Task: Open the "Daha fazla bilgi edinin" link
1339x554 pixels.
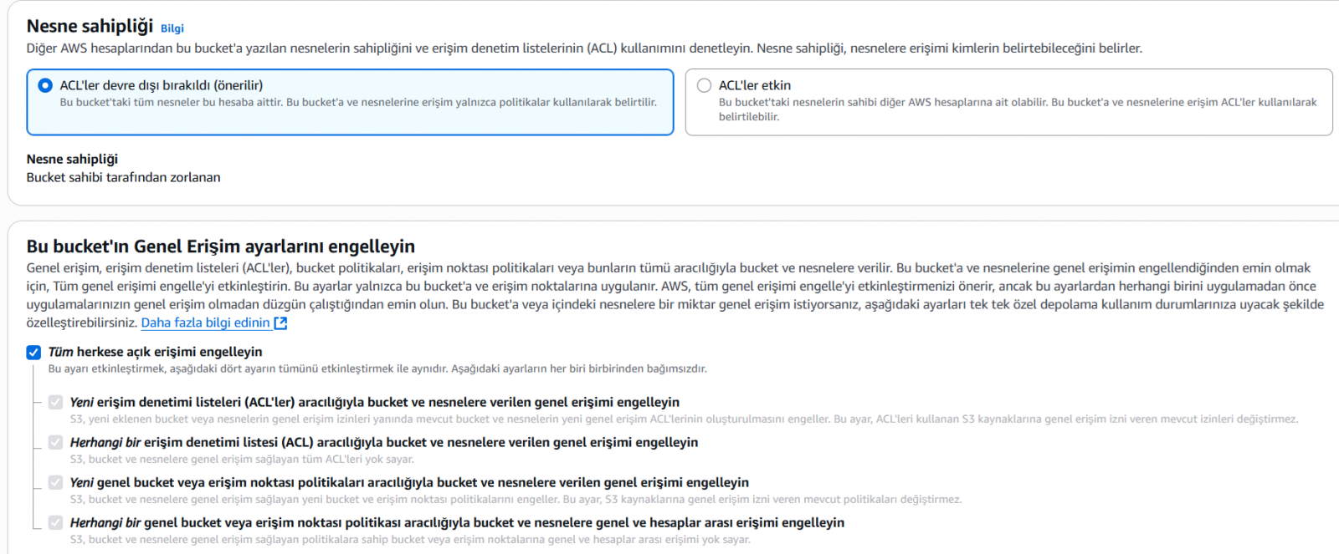Action: 205,323
